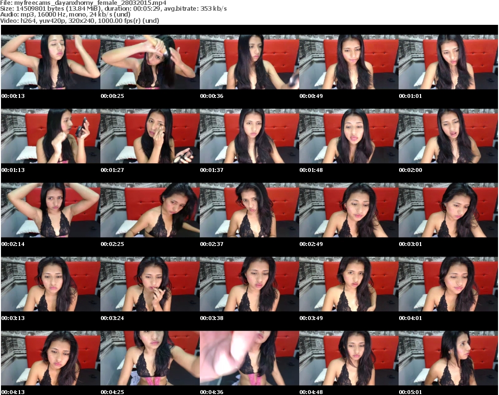Select the time label 00:03:01

coord(410,244)
